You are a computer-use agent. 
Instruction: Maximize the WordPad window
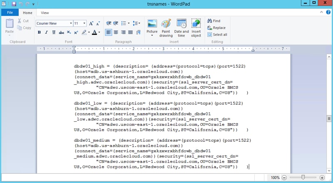tap(314, 3)
